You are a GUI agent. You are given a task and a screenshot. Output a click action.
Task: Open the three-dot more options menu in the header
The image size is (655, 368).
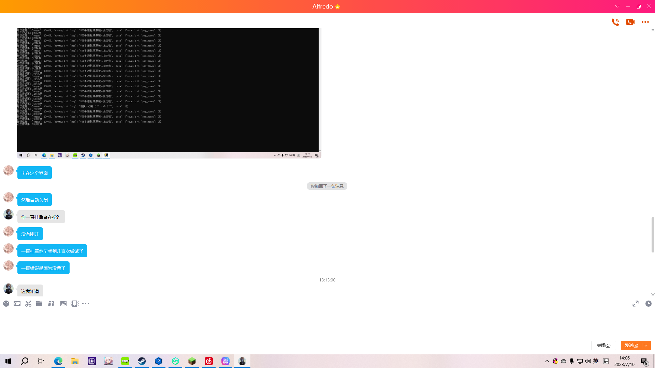click(x=645, y=22)
